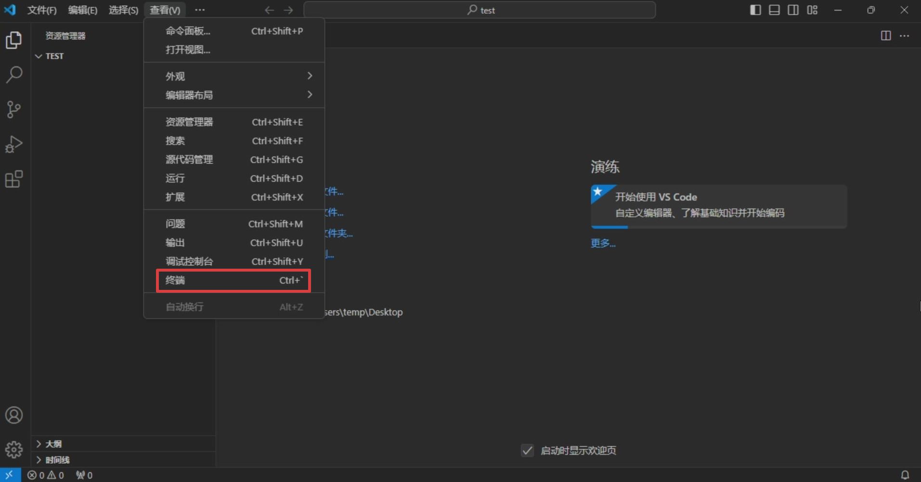Click the test search box in title bar
This screenshot has width=921, height=482.
pyautogui.click(x=480, y=10)
